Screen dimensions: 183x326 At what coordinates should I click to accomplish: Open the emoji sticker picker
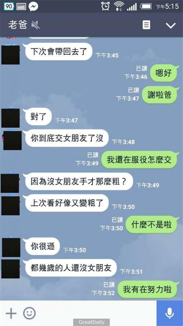tap(29, 313)
